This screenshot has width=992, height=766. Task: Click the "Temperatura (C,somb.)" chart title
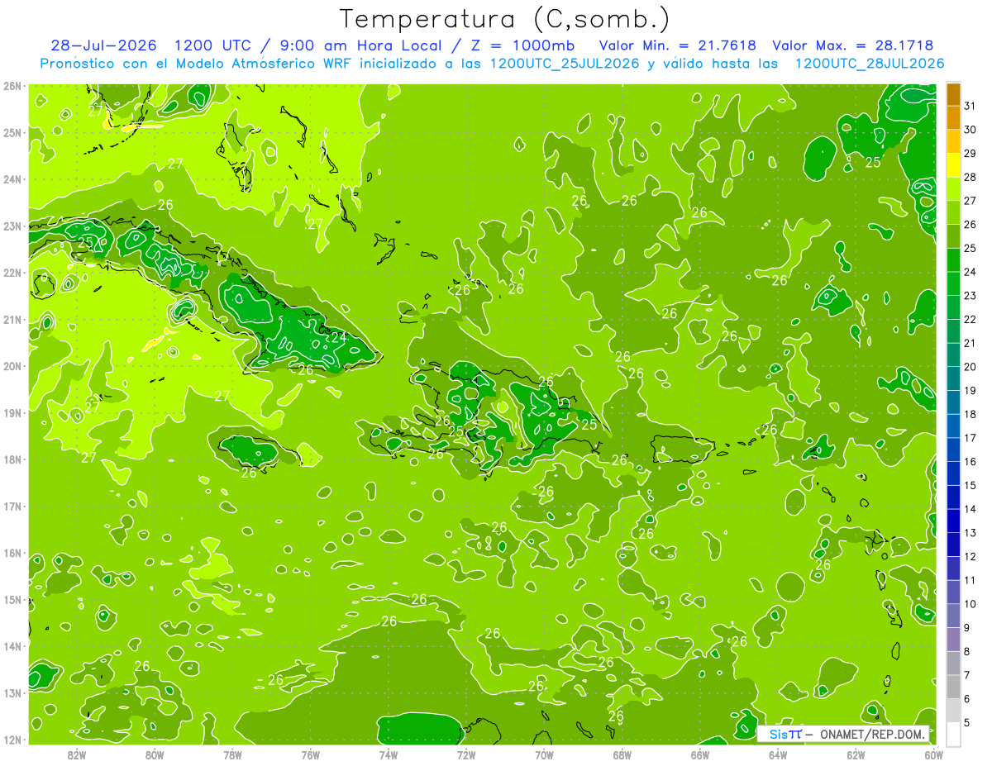(505, 19)
